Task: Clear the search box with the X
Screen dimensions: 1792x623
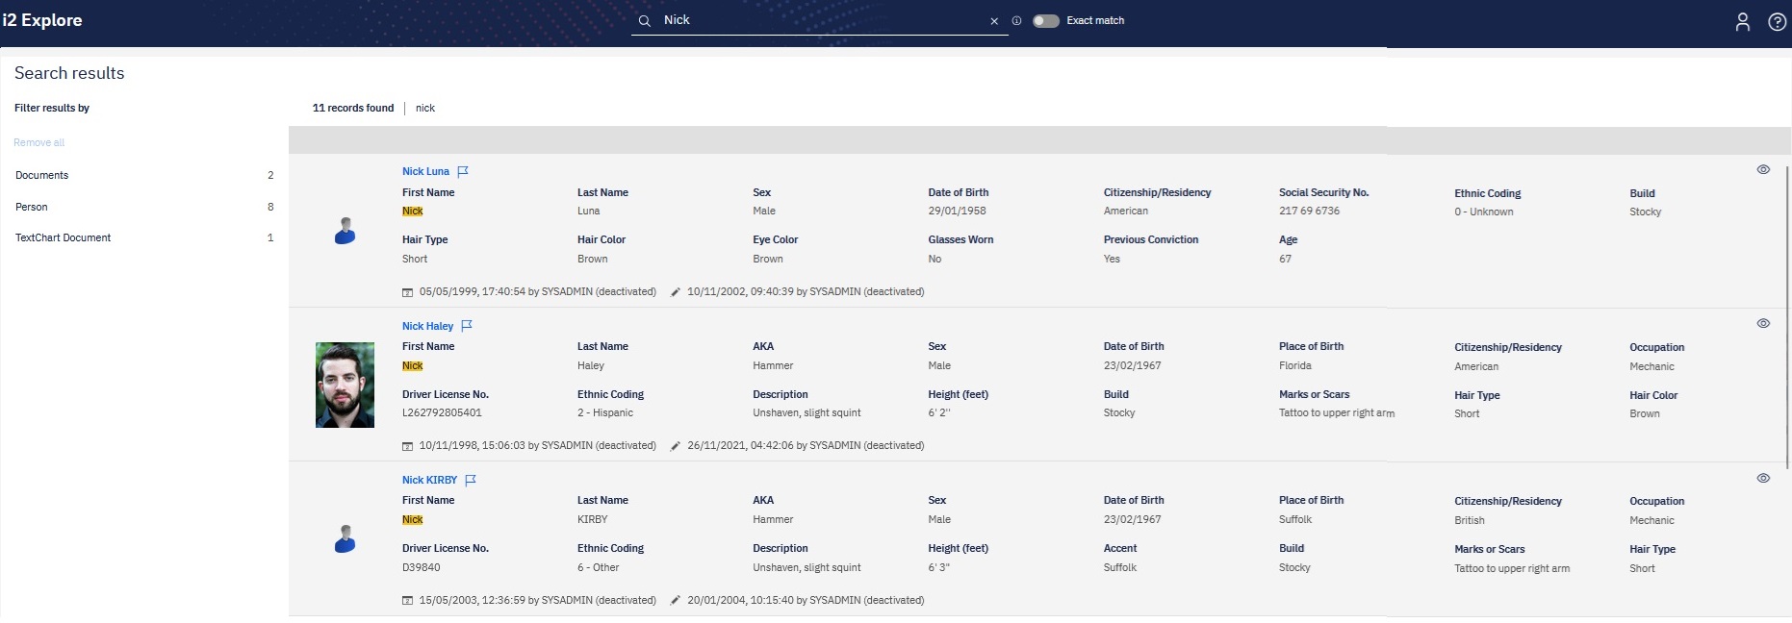Action: [x=994, y=21]
